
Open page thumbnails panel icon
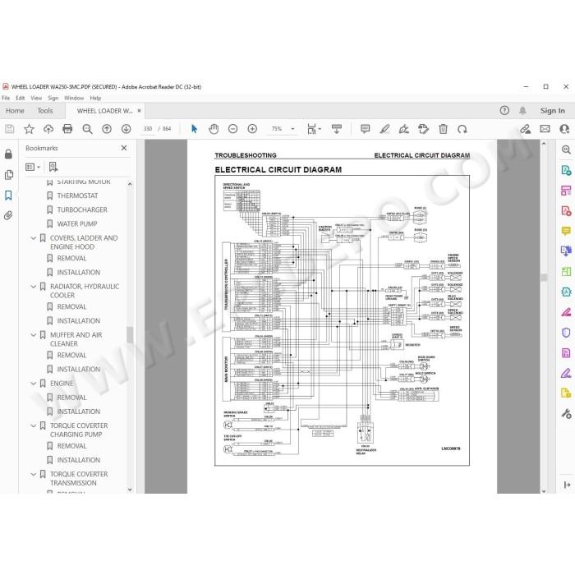(x=8, y=175)
